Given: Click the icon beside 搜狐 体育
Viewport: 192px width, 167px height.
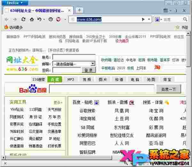Looking at the screenshot, I should (167, 103).
